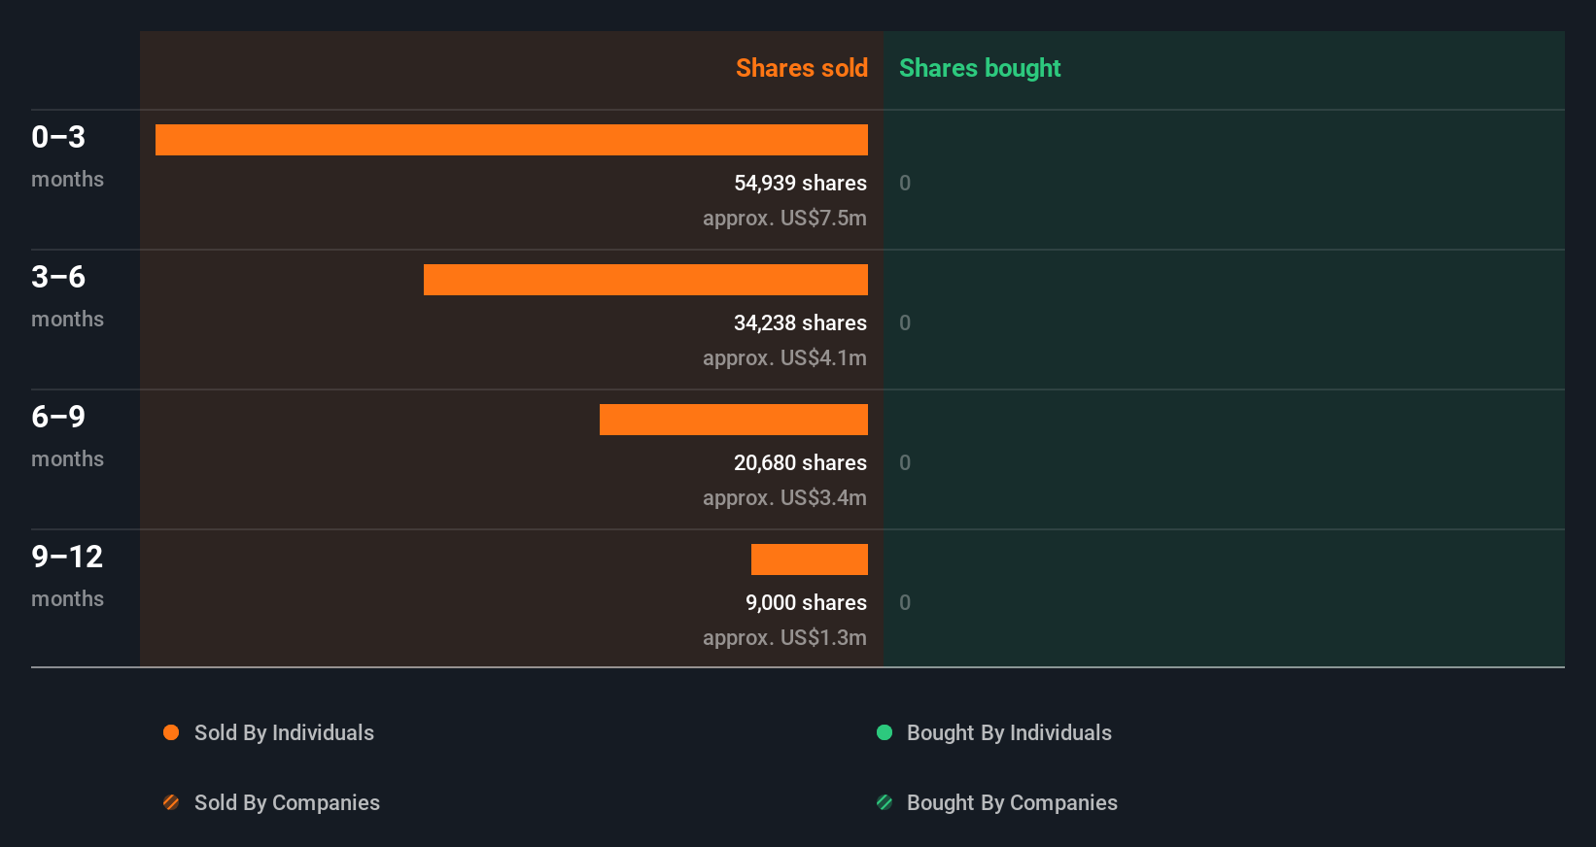
Task: Click the approx. US$7.5m amount
Action: 784,219
